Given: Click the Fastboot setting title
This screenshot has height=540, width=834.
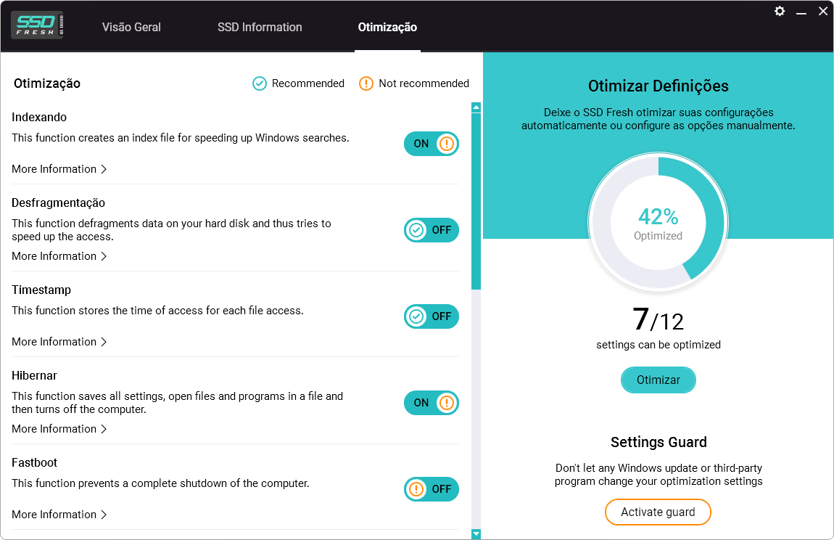Looking at the screenshot, I should (x=35, y=463).
